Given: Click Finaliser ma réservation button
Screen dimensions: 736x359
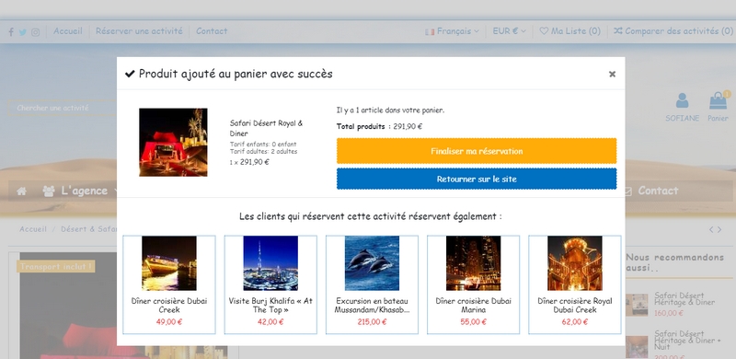Looking at the screenshot, I should click(x=477, y=151).
